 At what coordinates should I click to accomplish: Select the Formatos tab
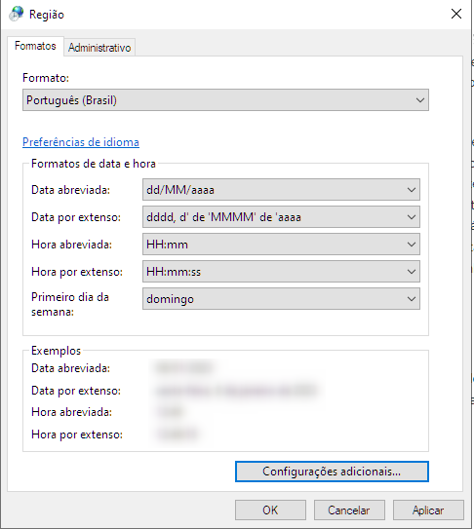(35, 46)
